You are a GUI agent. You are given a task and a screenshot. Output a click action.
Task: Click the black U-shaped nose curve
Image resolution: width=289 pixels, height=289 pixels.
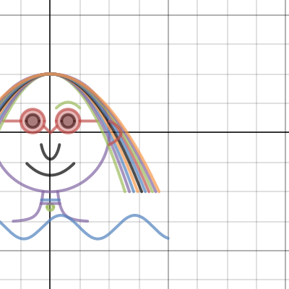[51, 152]
